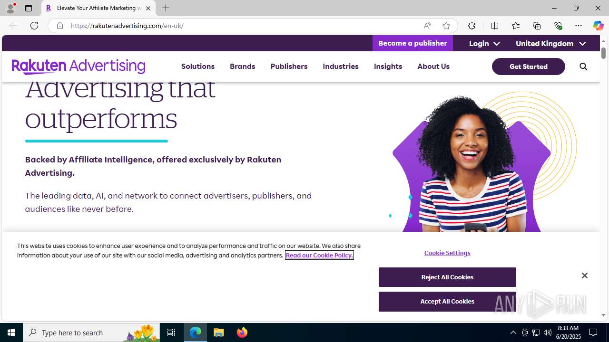The width and height of the screenshot is (609, 342).
Task: Click Reject All Cookies
Action: click(x=447, y=277)
